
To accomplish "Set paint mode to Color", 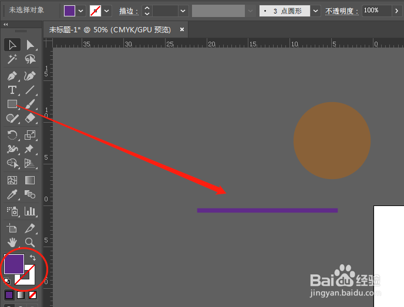I will click(x=9, y=295).
